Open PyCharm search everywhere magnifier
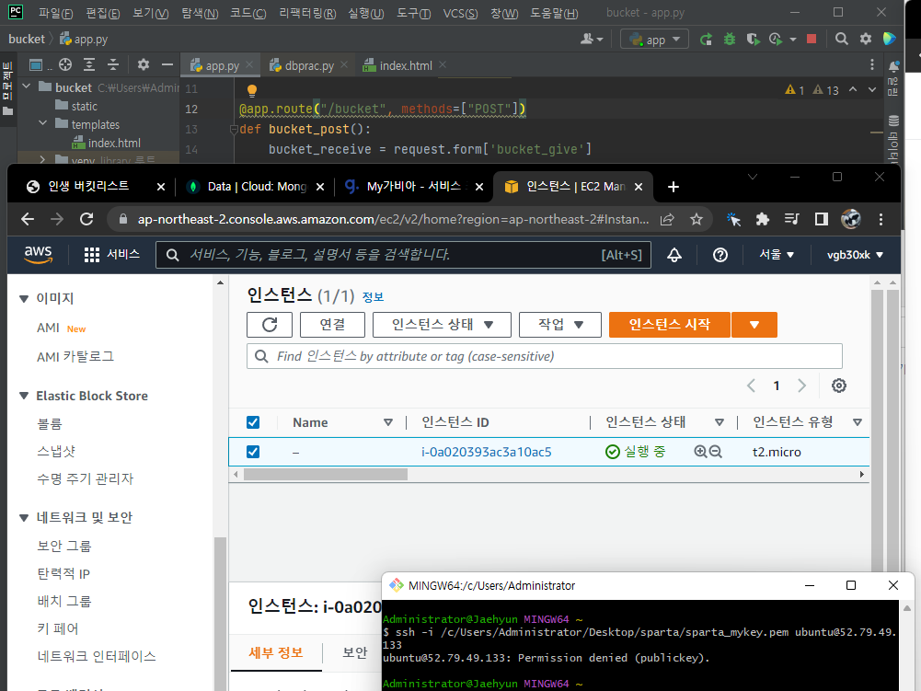The image size is (921, 691). click(842, 39)
